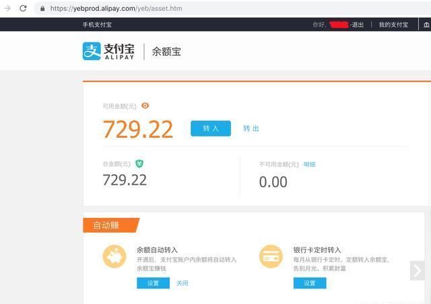Open 明细 for unavailable amount
Image resolution: width=431 pixels, height=304 pixels.
coord(309,164)
